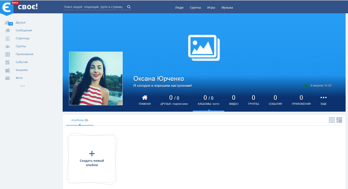The height and width of the screenshot is (189, 348).
Task: Click the cover photo upload icon
Action: pos(204,48)
